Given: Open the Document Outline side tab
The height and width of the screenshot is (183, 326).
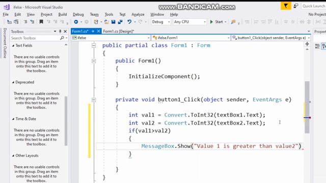Looking at the screenshot, I should [x=5, y=43].
